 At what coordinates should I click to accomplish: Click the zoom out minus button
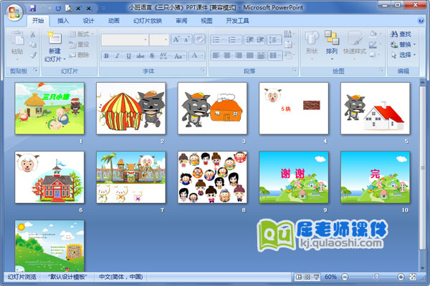pos(346,277)
